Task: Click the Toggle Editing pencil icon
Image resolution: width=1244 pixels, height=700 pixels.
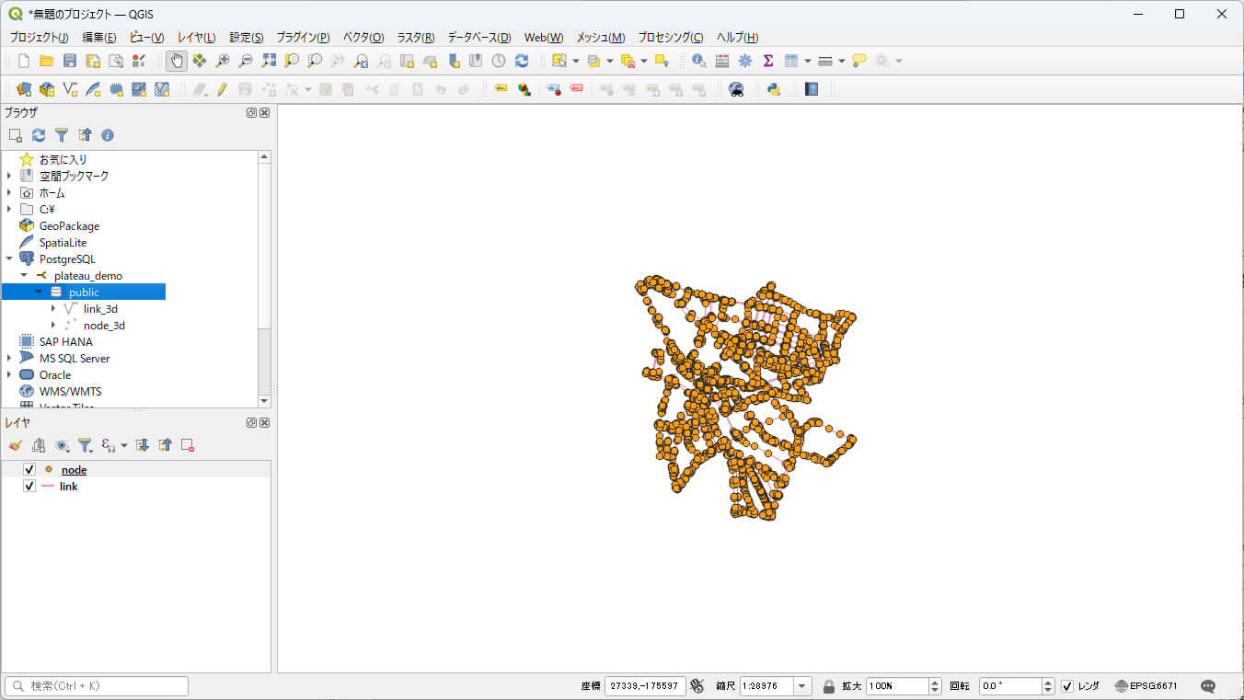Action: point(222,89)
